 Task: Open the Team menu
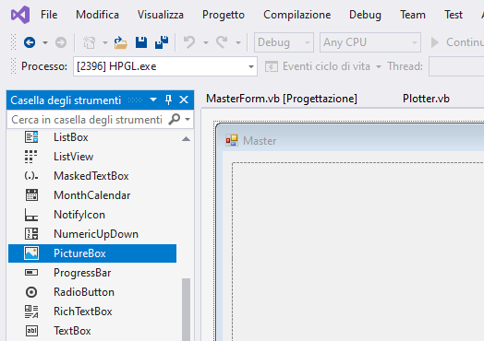413,15
